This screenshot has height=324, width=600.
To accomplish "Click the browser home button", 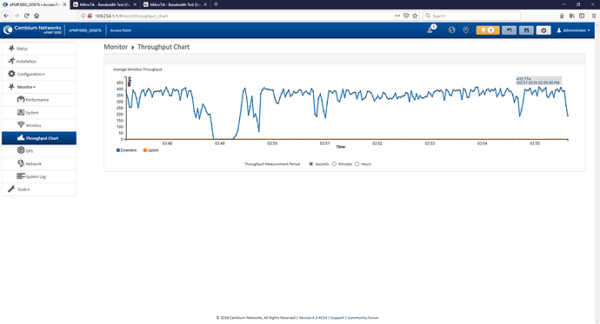I will point(37,16).
